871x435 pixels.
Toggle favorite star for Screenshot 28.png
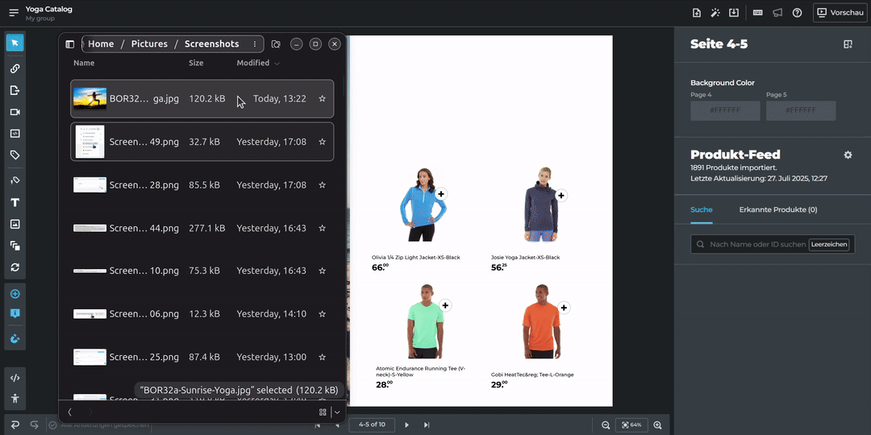pos(322,185)
